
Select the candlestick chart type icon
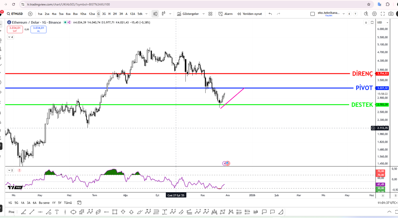pos(155,14)
